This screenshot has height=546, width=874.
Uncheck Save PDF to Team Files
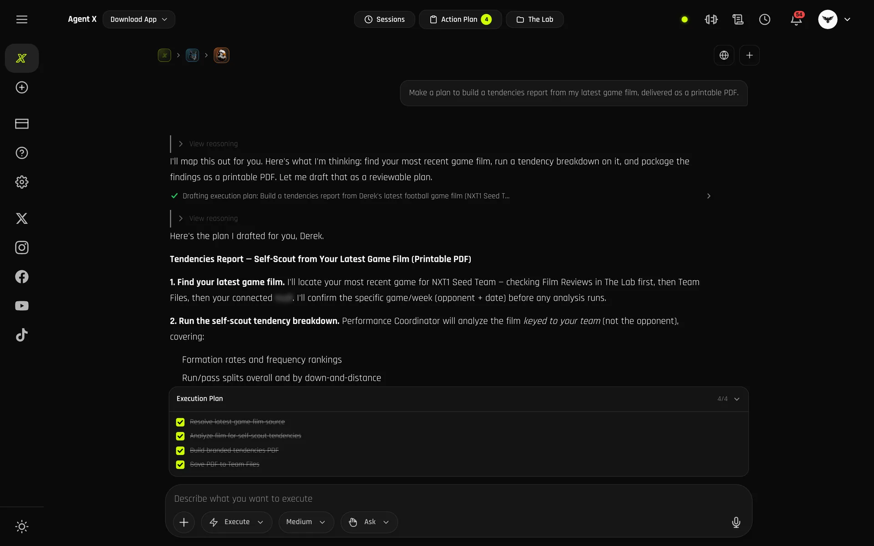pyautogui.click(x=180, y=465)
